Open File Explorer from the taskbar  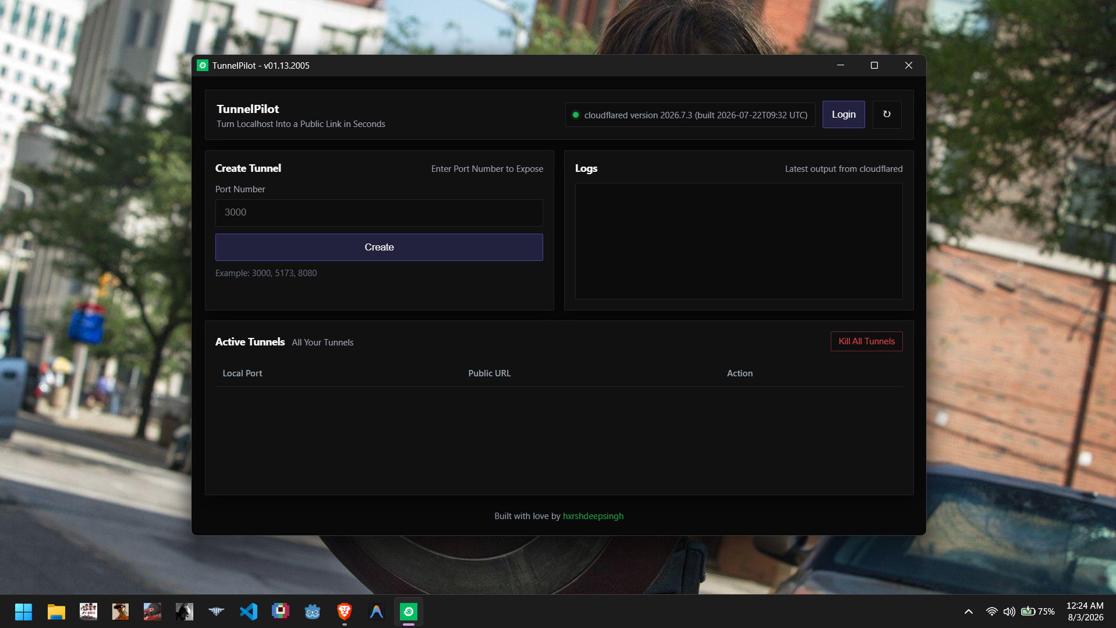pos(56,612)
